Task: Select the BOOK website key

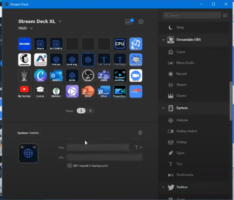Action: (72, 76)
